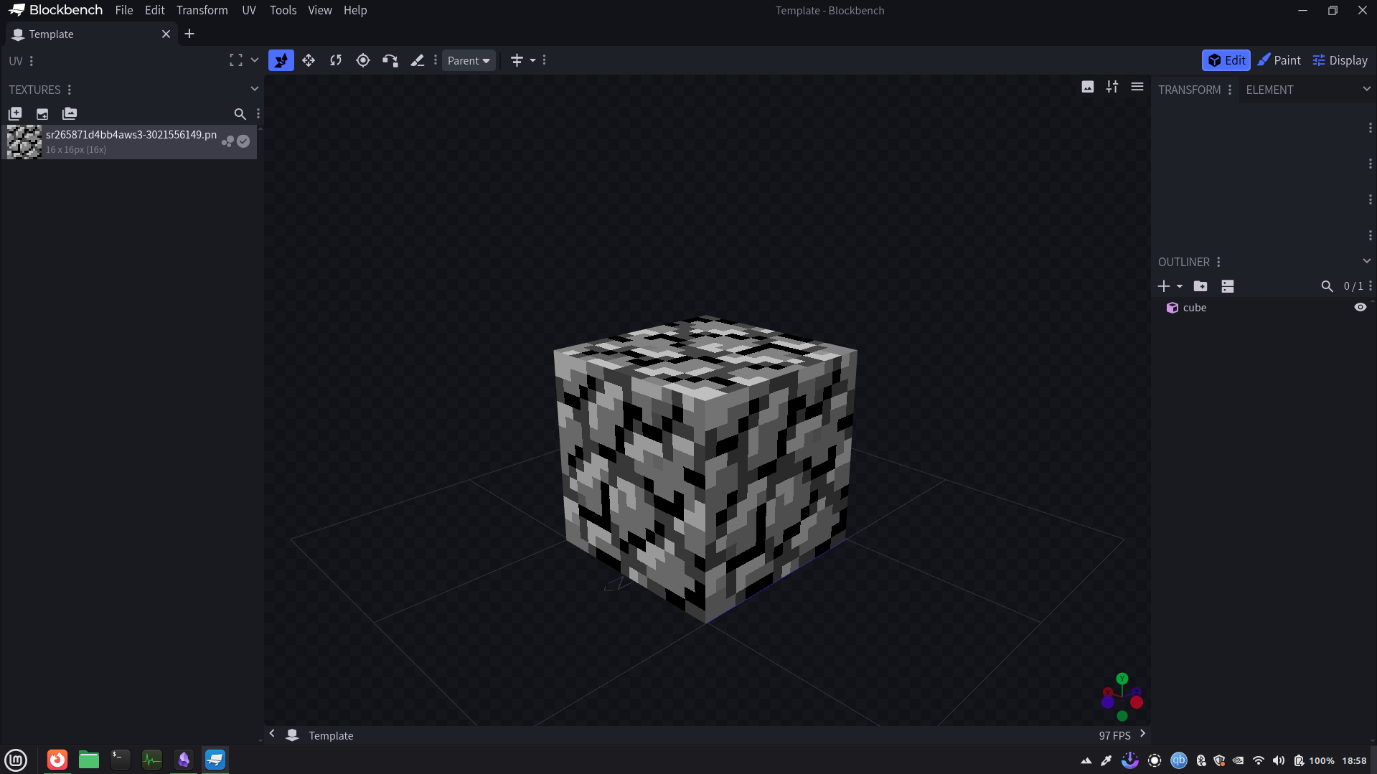Select the Vertex Snap tool
This screenshot has width=1377, height=774.
pos(390,60)
